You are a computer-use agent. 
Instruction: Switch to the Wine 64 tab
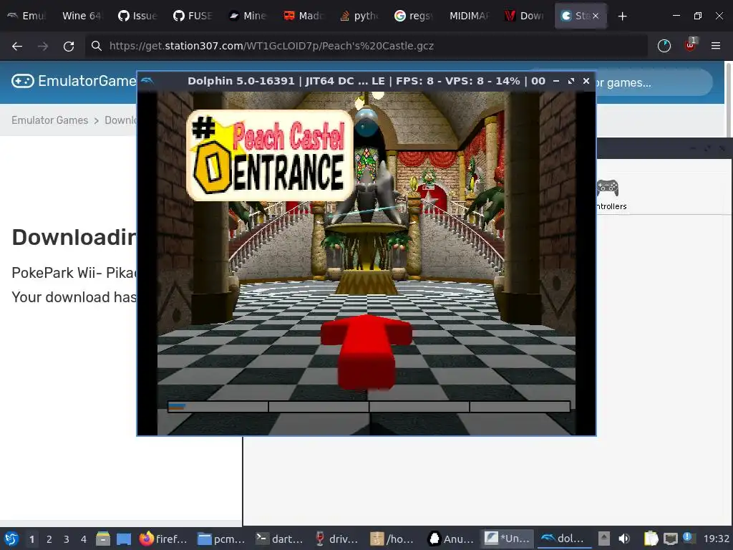pos(82,16)
